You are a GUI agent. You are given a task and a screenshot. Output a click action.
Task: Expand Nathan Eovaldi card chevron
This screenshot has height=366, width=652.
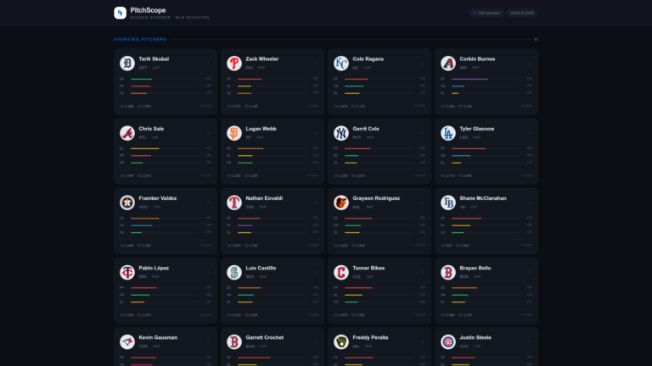pyautogui.click(x=315, y=202)
